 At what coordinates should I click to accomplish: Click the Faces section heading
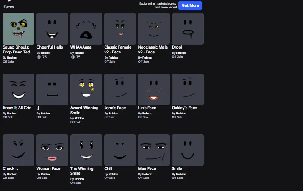pos(9,7)
